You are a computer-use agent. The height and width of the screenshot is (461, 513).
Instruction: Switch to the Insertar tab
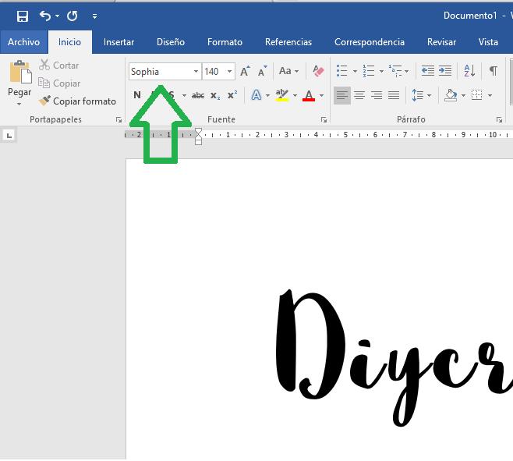click(x=119, y=42)
